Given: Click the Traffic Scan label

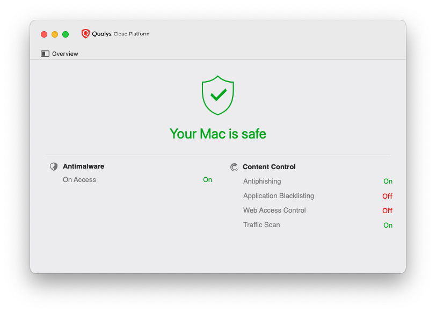Looking at the screenshot, I should coord(261,225).
